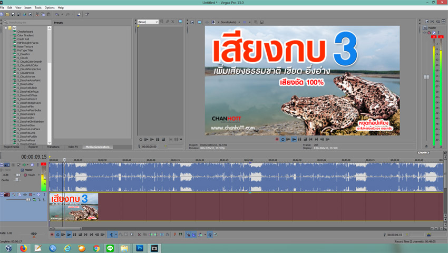
Task: Toggle Auto Ripple icon
Action: 200,235
